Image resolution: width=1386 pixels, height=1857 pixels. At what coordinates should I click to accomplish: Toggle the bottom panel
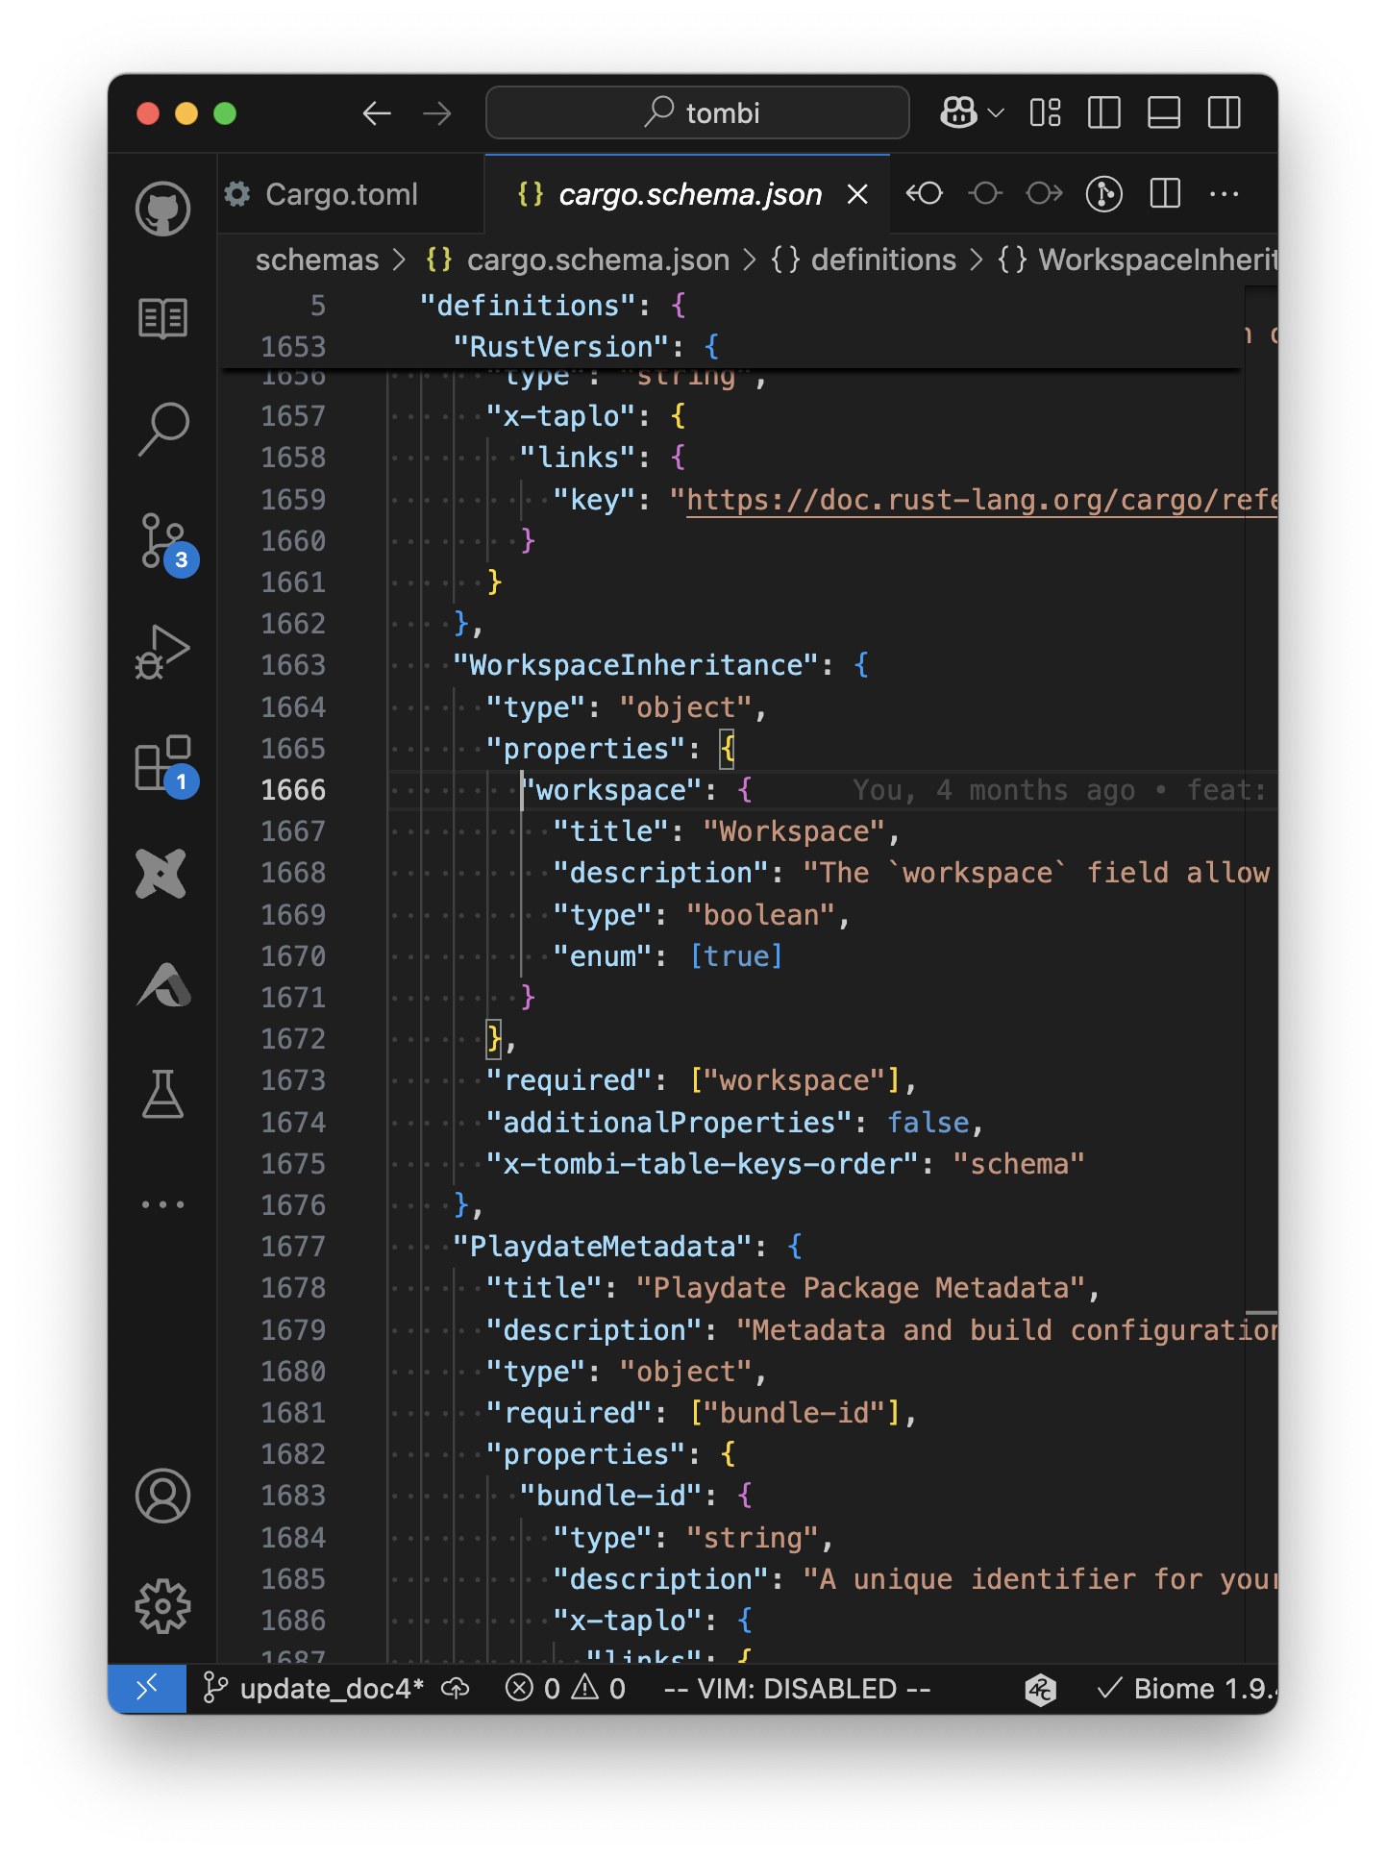pos(1164,112)
